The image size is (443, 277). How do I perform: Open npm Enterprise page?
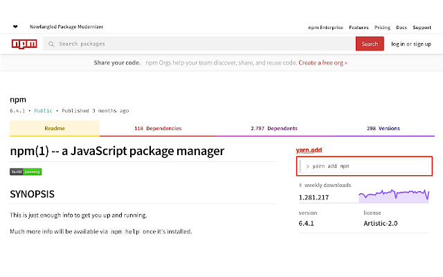[325, 28]
